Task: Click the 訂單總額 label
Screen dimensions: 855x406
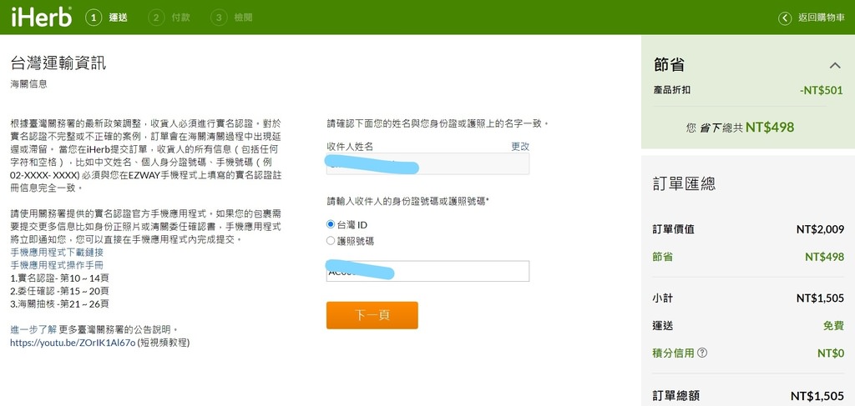Action: tap(676, 396)
